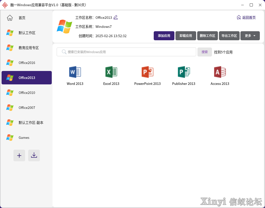Click the large Windows logo in header
Viewport: 265px width, 208px height.
64,27
